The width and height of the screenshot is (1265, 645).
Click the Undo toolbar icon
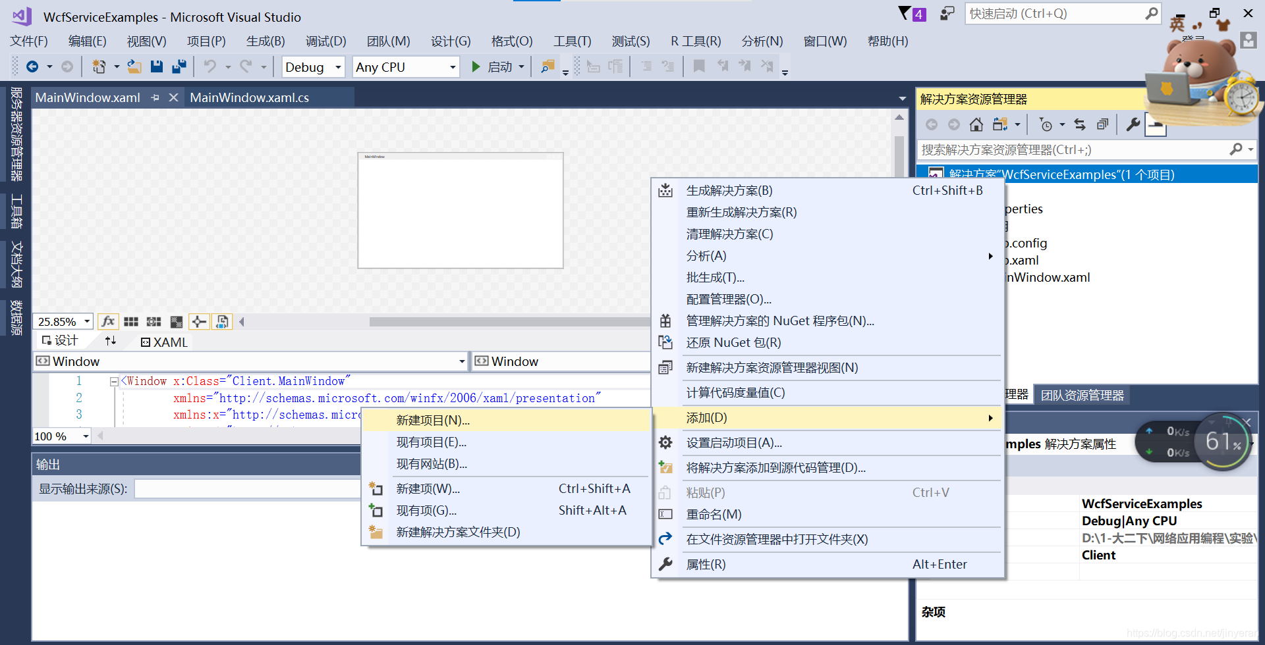(x=210, y=66)
